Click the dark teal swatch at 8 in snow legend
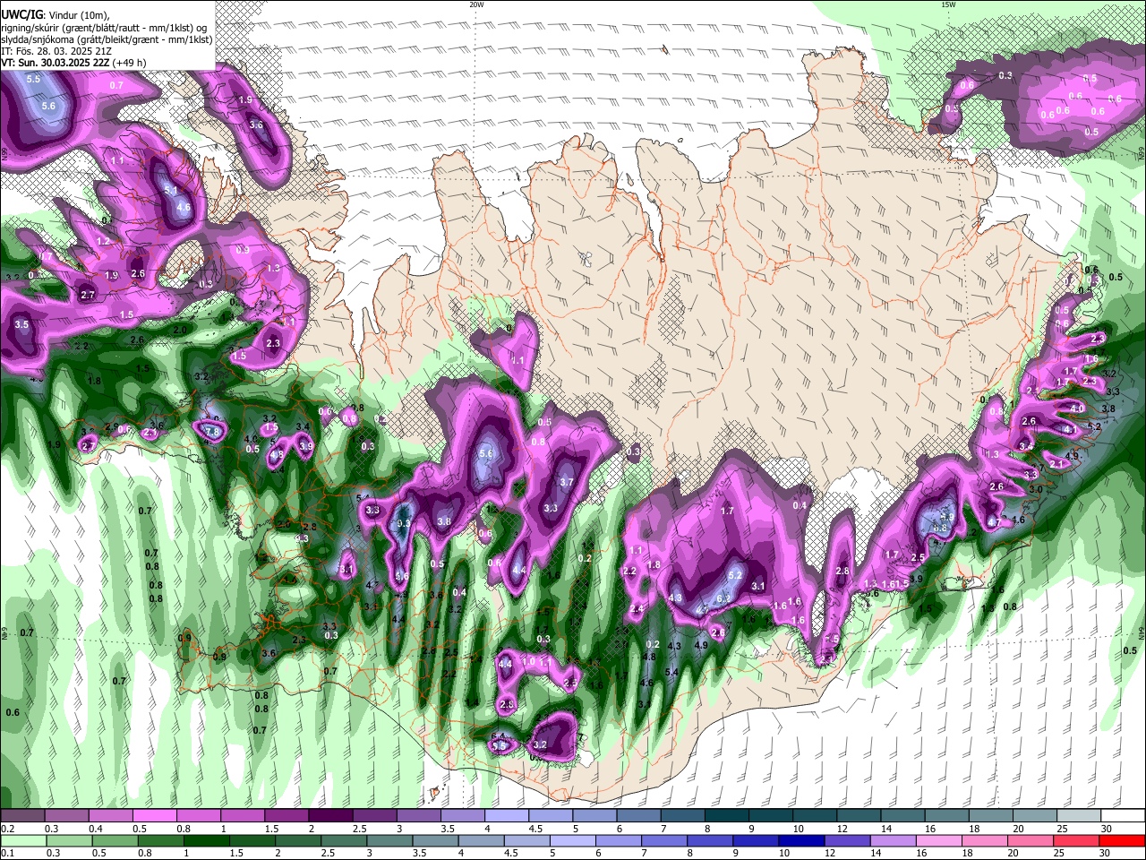The height and width of the screenshot is (860, 1146). tap(726, 816)
